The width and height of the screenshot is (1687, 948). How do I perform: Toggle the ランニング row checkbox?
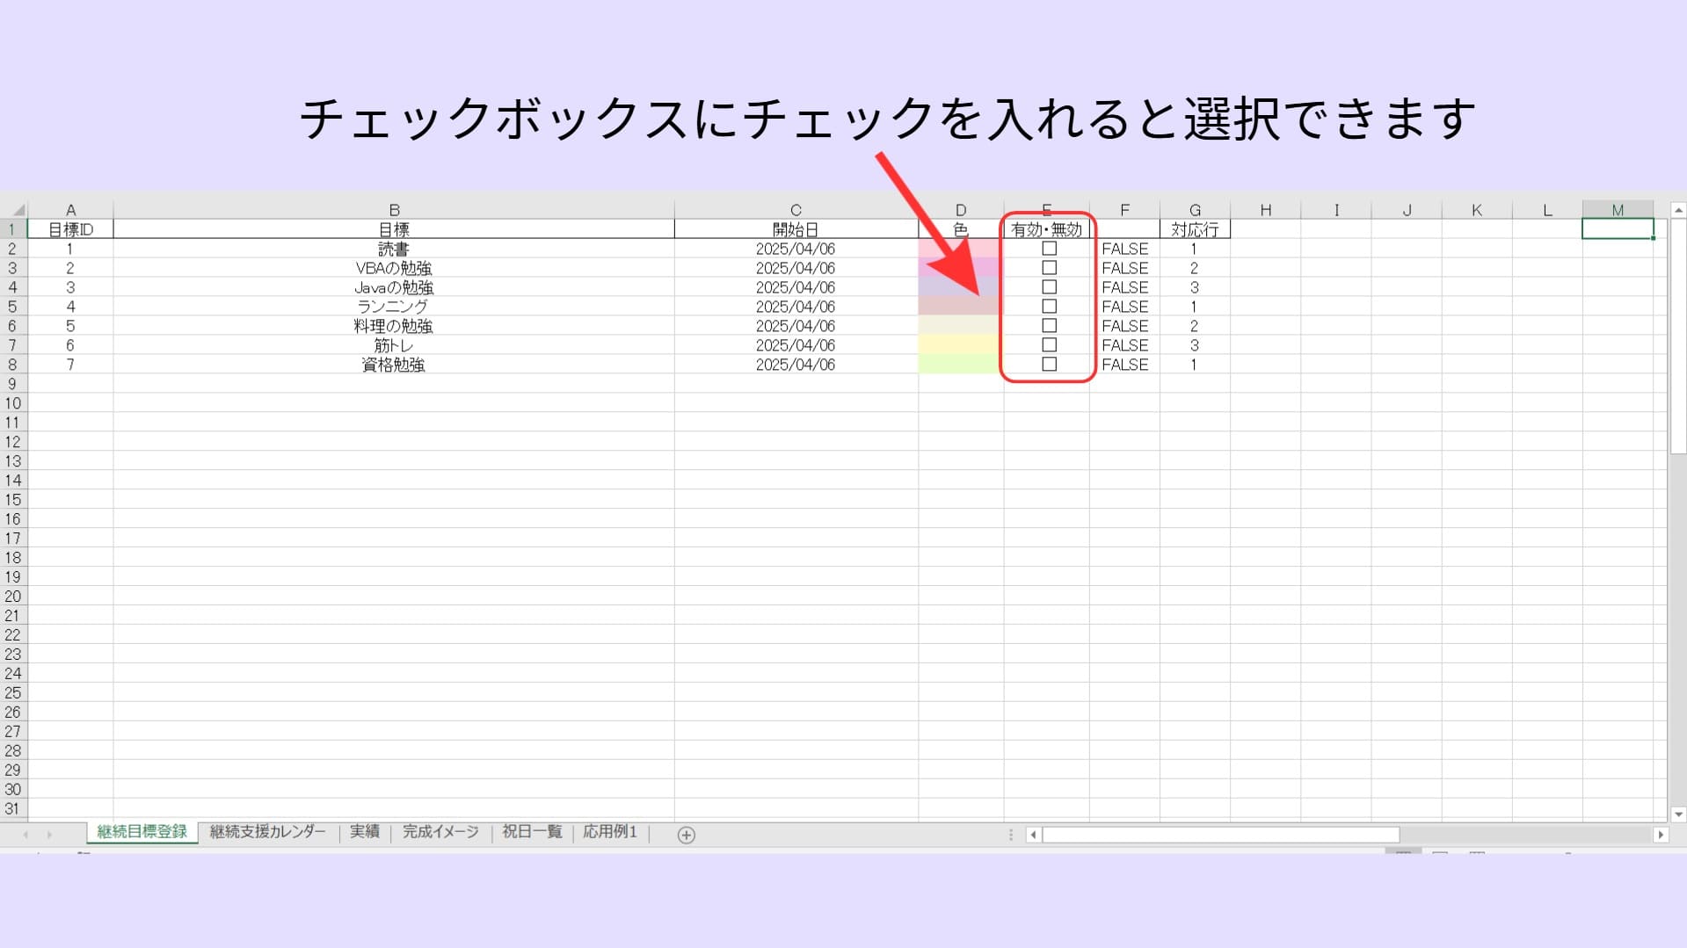tap(1049, 307)
